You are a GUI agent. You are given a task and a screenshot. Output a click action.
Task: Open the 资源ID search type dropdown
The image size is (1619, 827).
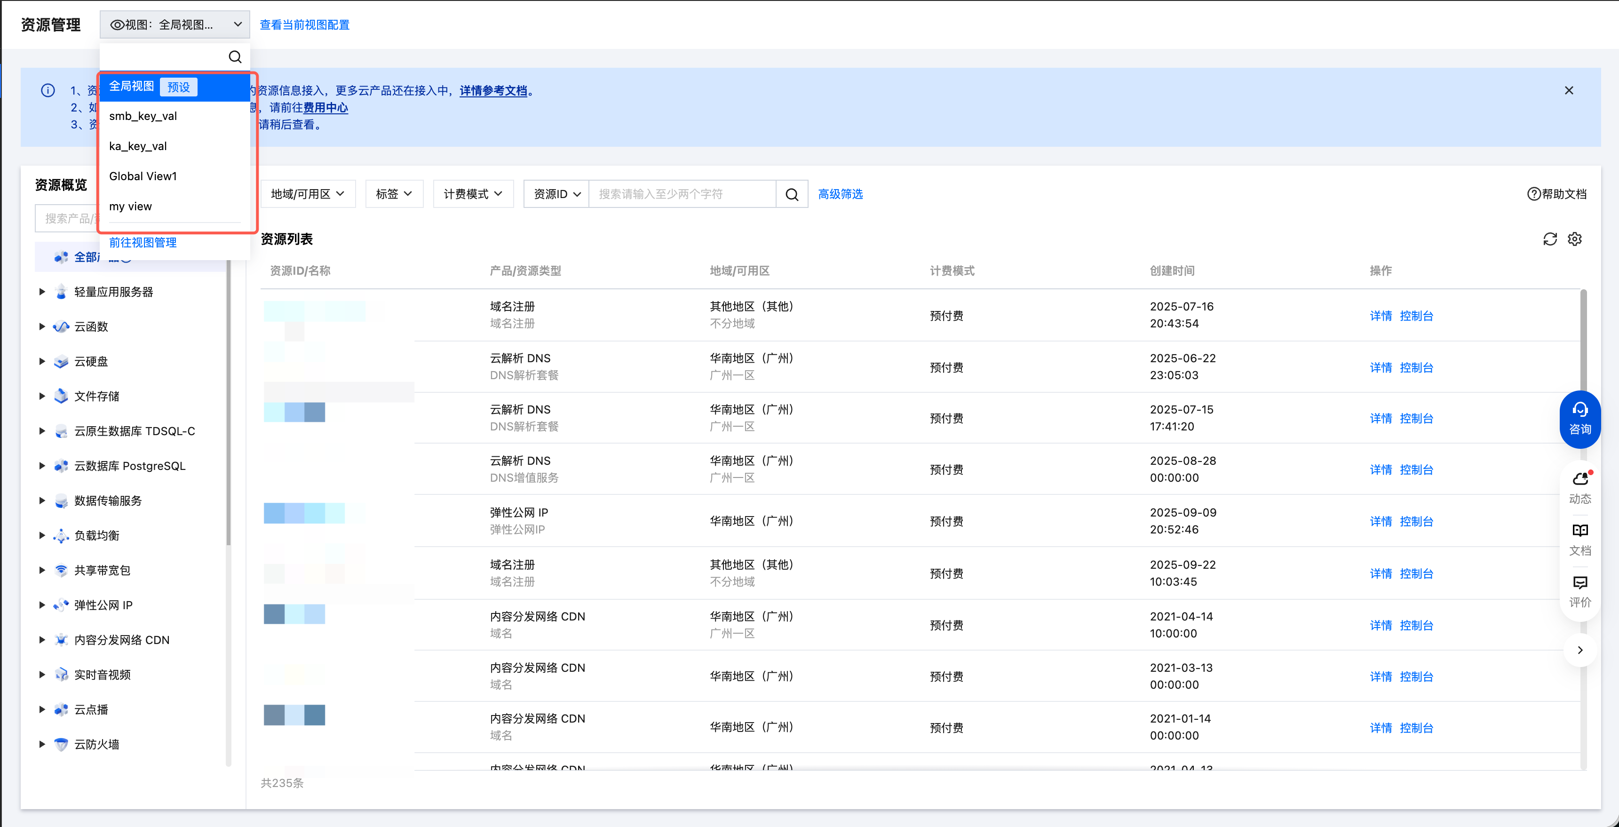pyautogui.click(x=556, y=194)
